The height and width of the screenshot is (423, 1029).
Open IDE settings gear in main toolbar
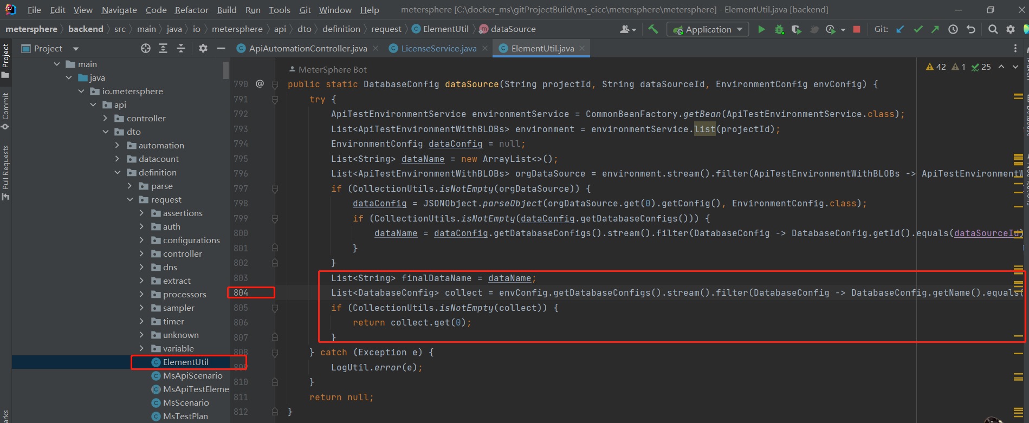[x=1011, y=29]
